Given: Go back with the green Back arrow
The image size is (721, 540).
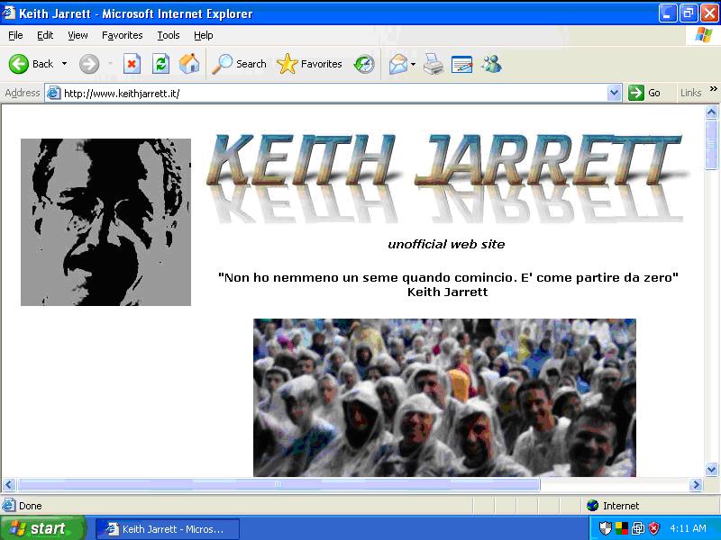Looking at the screenshot, I should coord(31,64).
